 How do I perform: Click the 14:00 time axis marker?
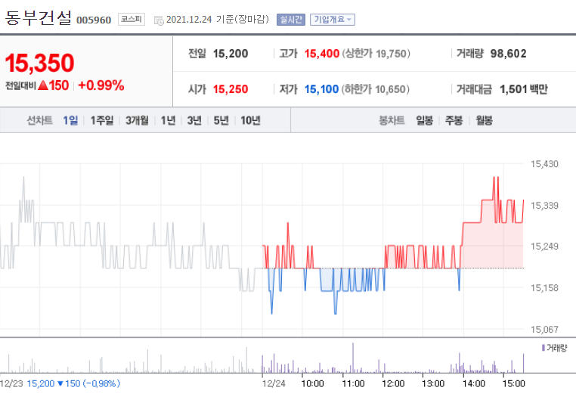pyautogui.click(x=473, y=383)
